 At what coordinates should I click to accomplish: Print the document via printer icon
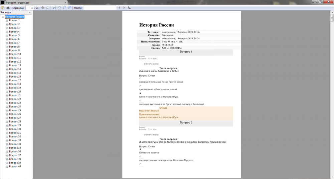[x=8, y=8]
